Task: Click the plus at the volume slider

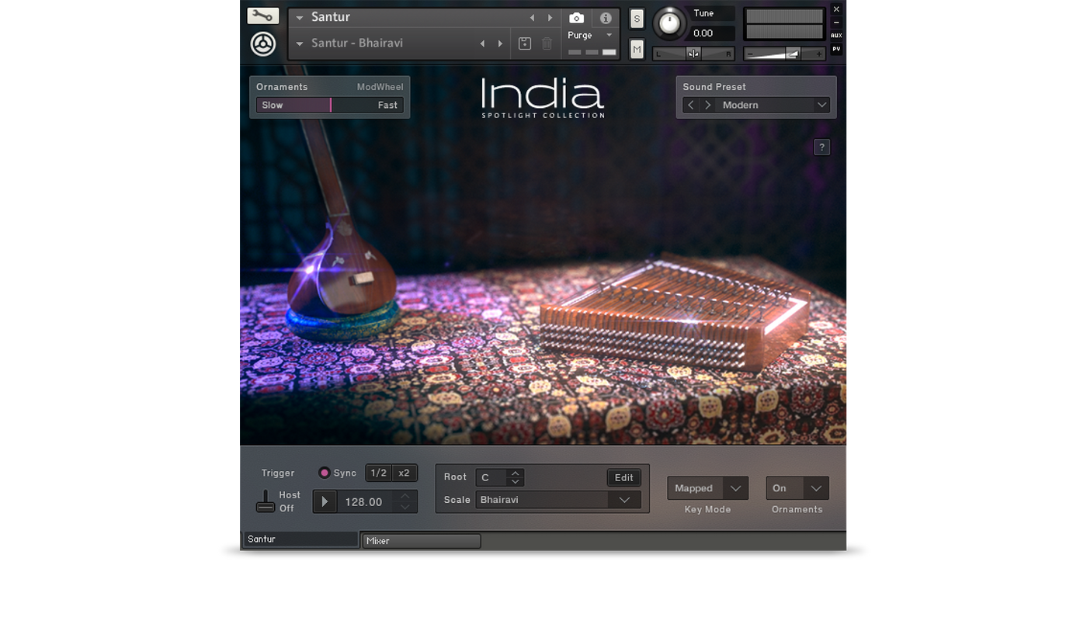Action: 818,54
